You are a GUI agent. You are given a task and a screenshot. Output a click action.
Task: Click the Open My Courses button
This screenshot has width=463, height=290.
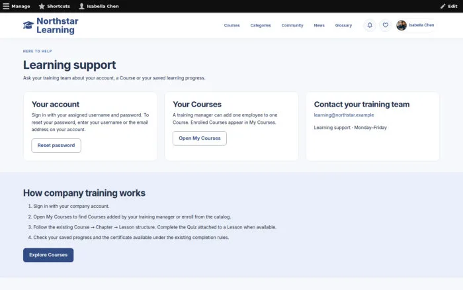[200, 138]
